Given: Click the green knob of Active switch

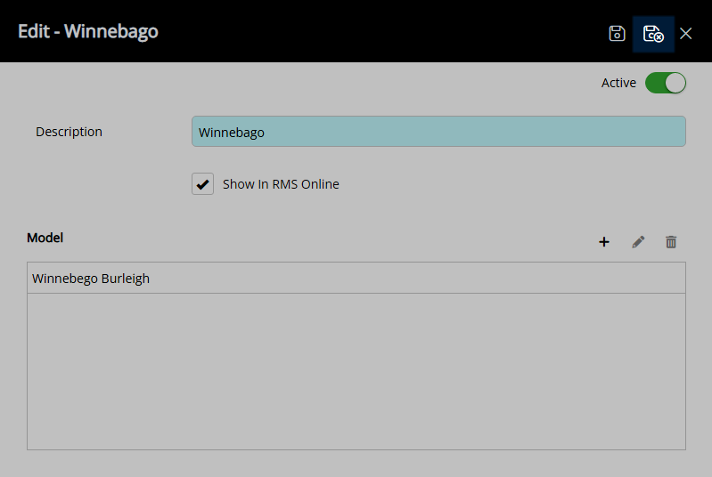Looking at the screenshot, I should point(675,83).
